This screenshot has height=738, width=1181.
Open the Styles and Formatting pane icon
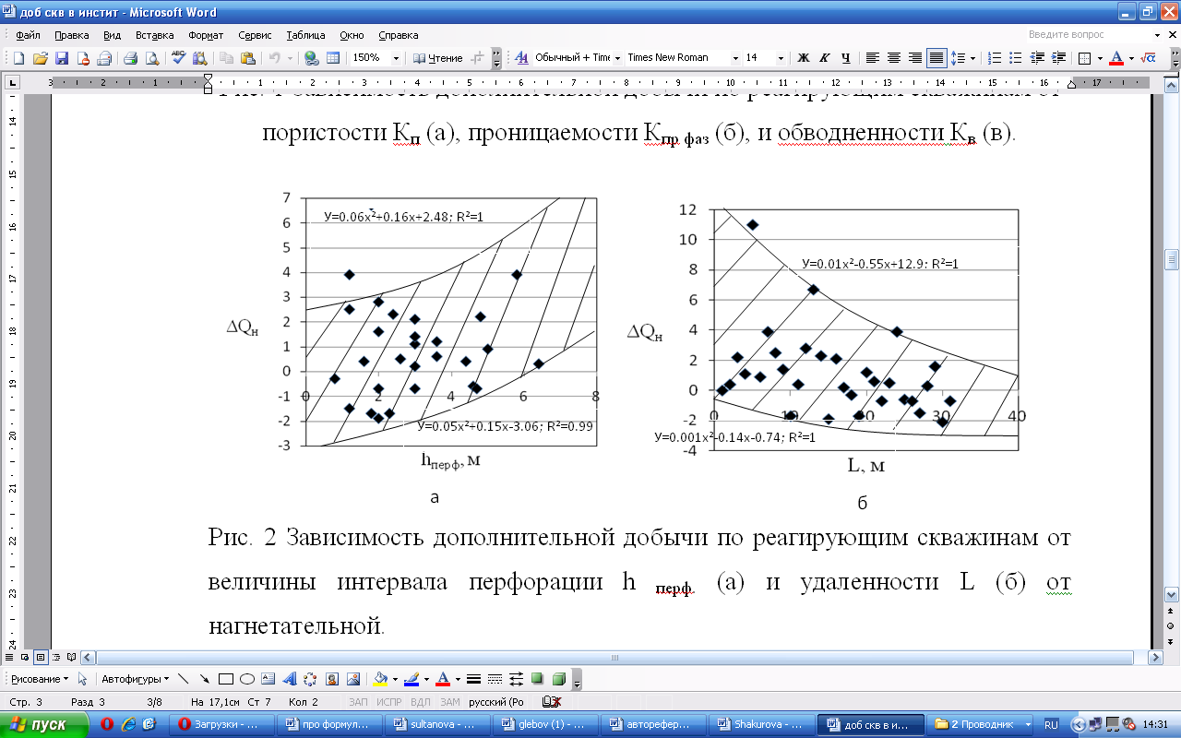point(521,58)
